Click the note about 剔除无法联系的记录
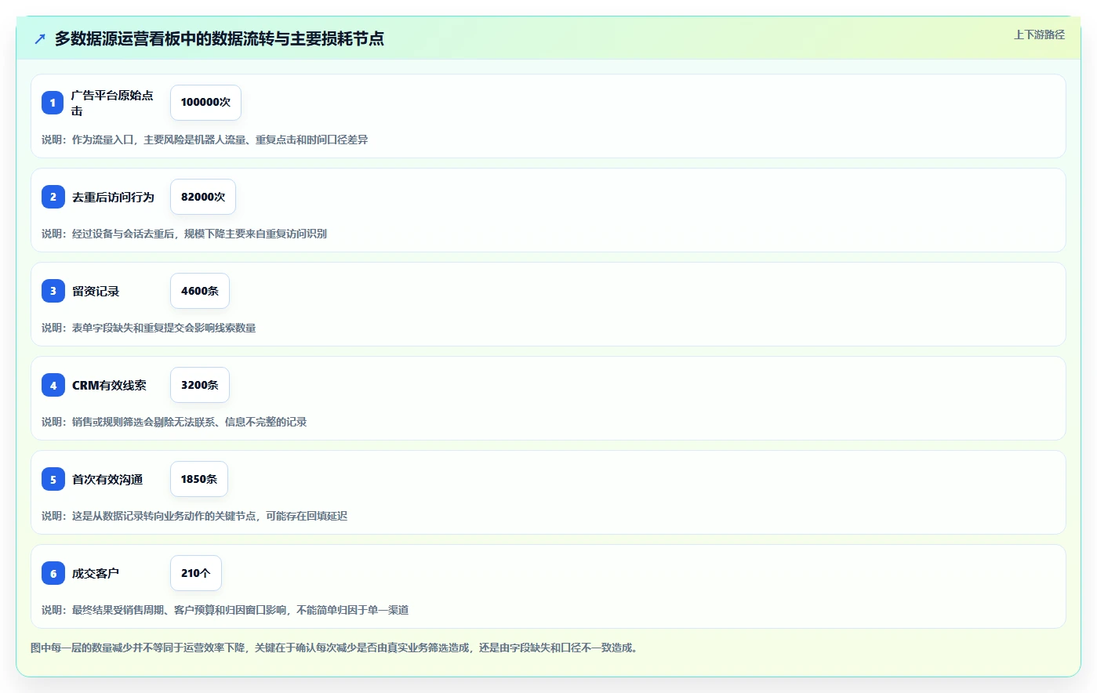This screenshot has height=693, width=1097. click(x=174, y=422)
